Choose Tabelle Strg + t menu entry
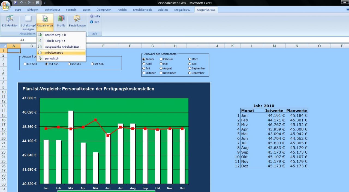Screen dimensions: 349x192 61,41
